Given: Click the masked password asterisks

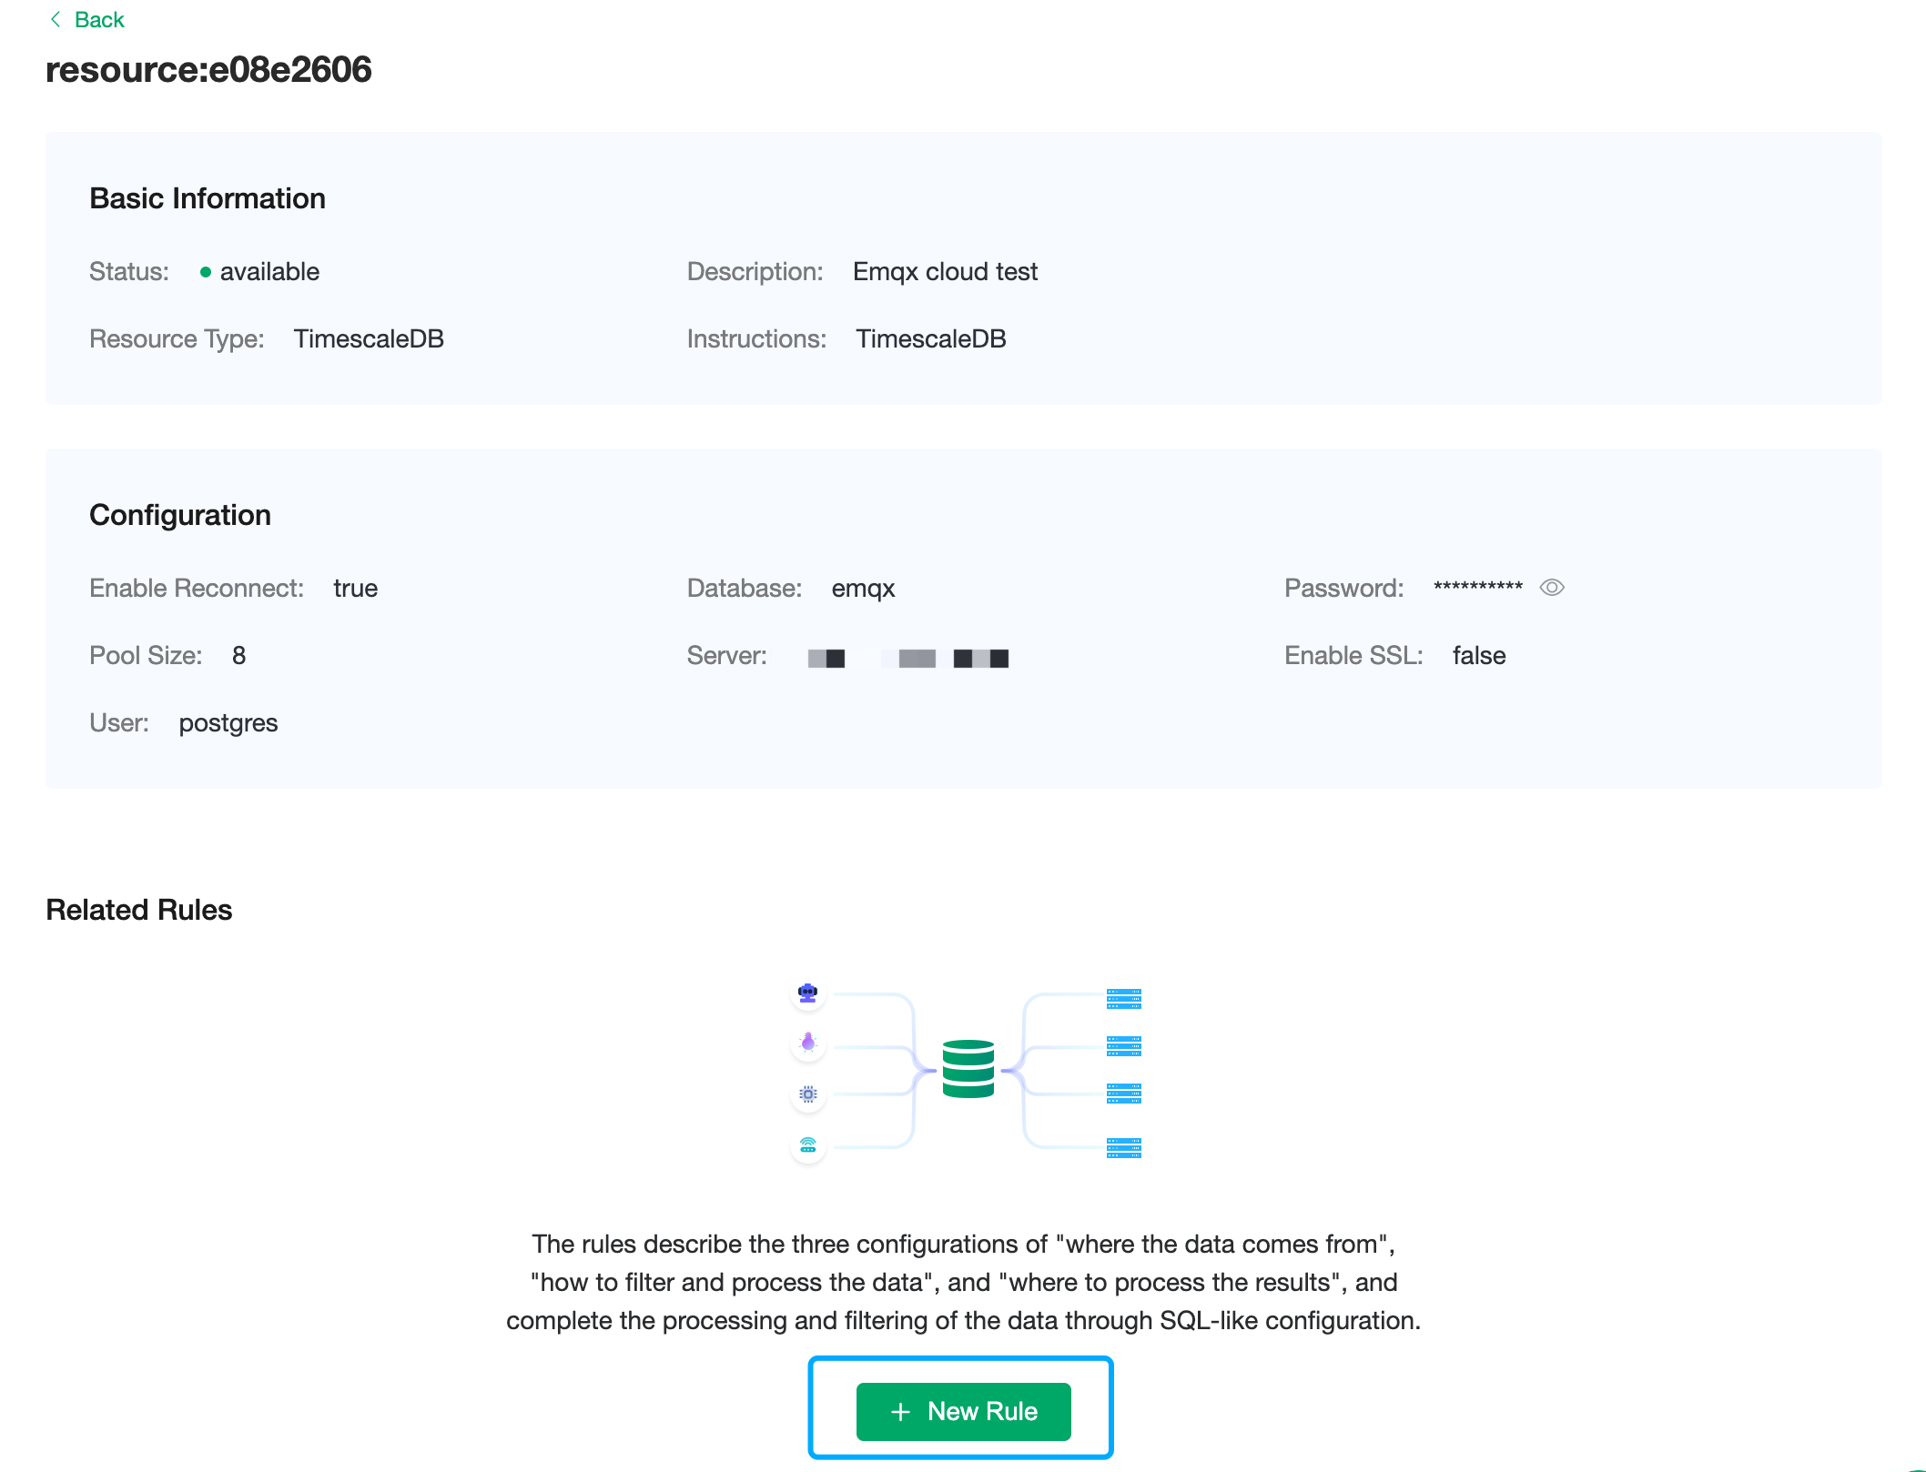Looking at the screenshot, I should [1477, 588].
